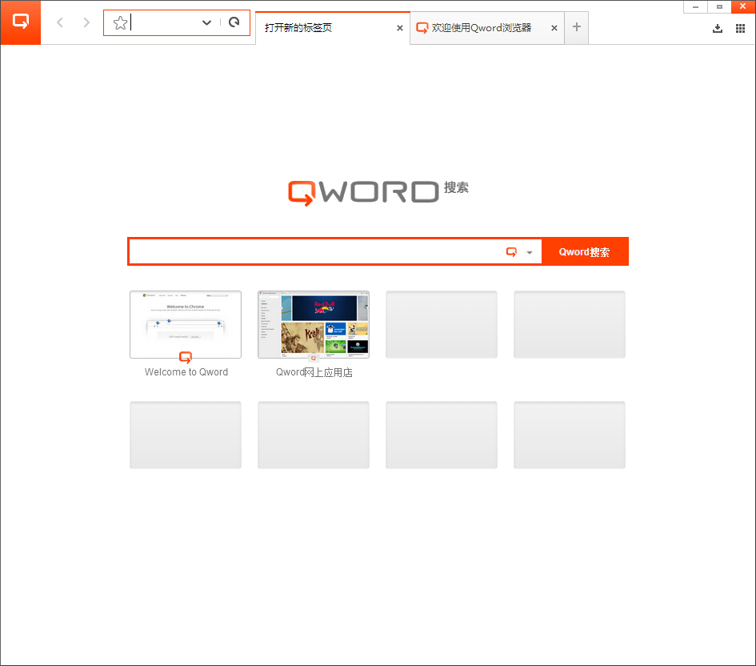The width and height of the screenshot is (756, 666).
Task: Open the apps grid icon
Action: pyautogui.click(x=741, y=29)
